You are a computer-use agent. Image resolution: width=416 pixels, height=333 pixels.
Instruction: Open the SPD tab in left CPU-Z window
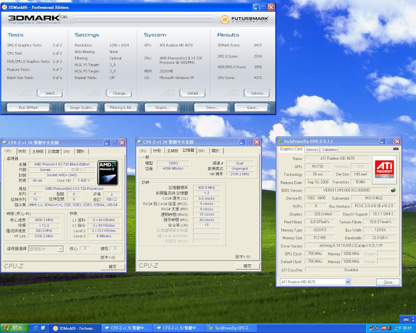(66, 151)
